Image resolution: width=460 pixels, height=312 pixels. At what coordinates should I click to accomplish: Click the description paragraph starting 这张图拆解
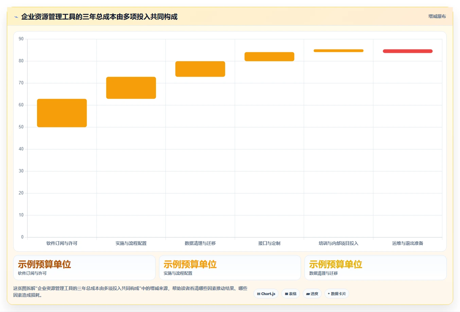pyautogui.click(x=130, y=292)
